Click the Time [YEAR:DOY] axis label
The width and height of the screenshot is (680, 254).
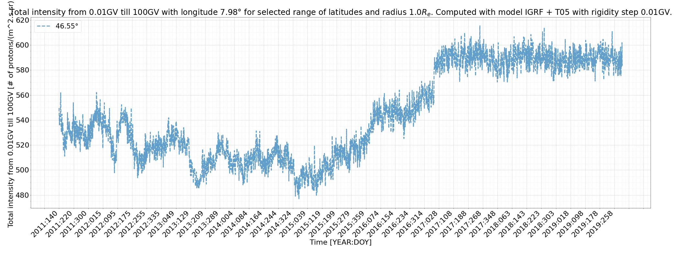[340, 242]
